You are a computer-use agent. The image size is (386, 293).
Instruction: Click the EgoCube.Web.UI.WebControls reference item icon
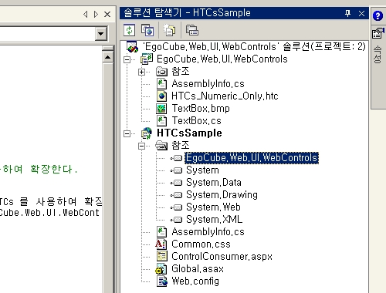coord(176,158)
